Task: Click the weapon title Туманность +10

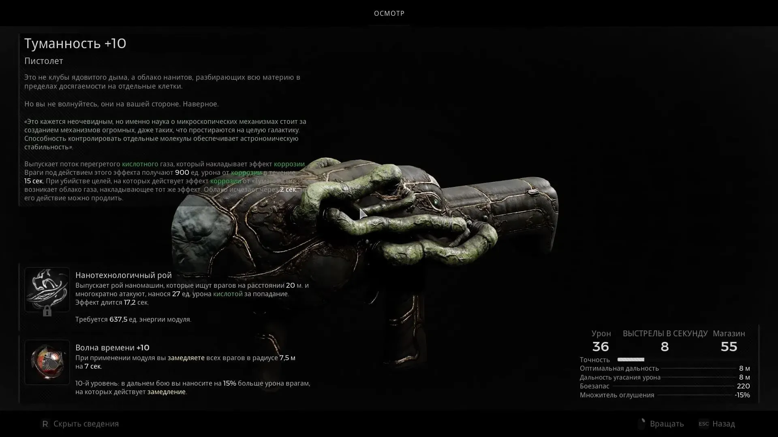Action: coord(75,43)
